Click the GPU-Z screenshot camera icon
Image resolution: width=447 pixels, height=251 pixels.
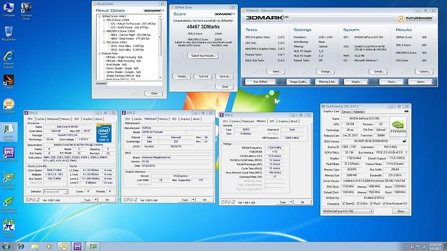point(407,112)
